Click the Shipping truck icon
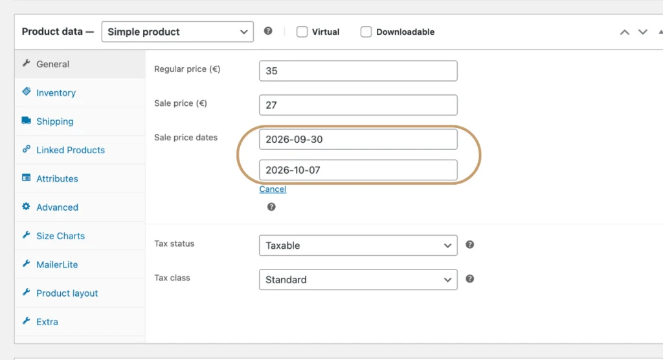Image resolution: width=663 pixels, height=360 pixels. tap(26, 121)
